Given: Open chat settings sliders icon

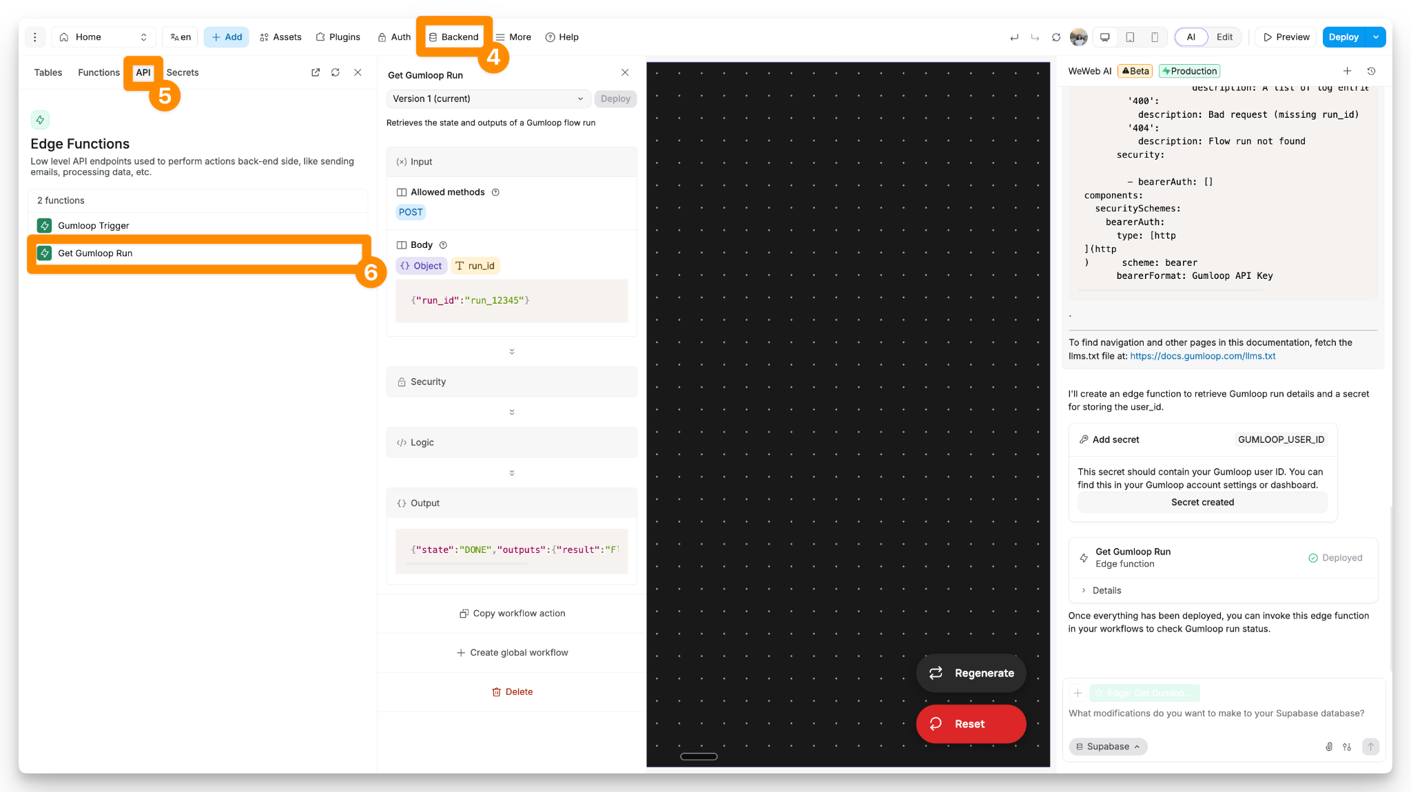Looking at the screenshot, I should click(x=1347, y=747).
